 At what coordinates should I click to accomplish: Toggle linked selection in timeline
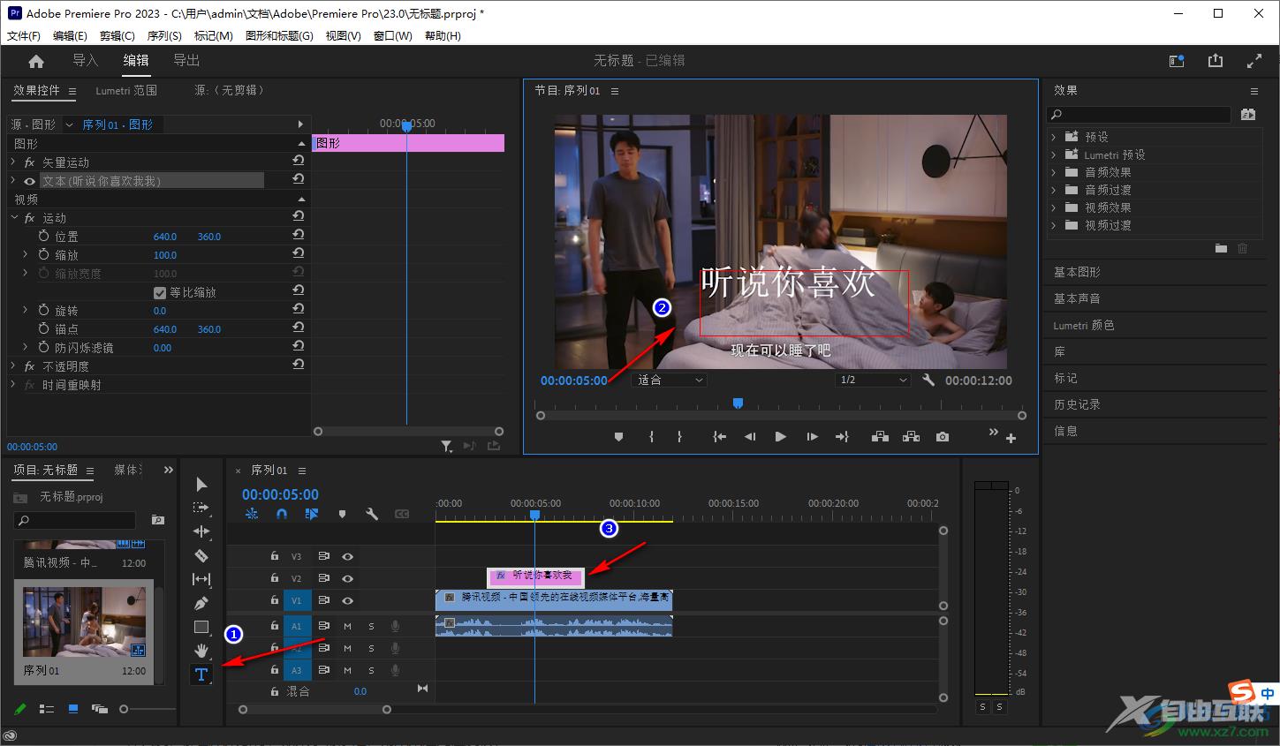click(x=312, y=513)
